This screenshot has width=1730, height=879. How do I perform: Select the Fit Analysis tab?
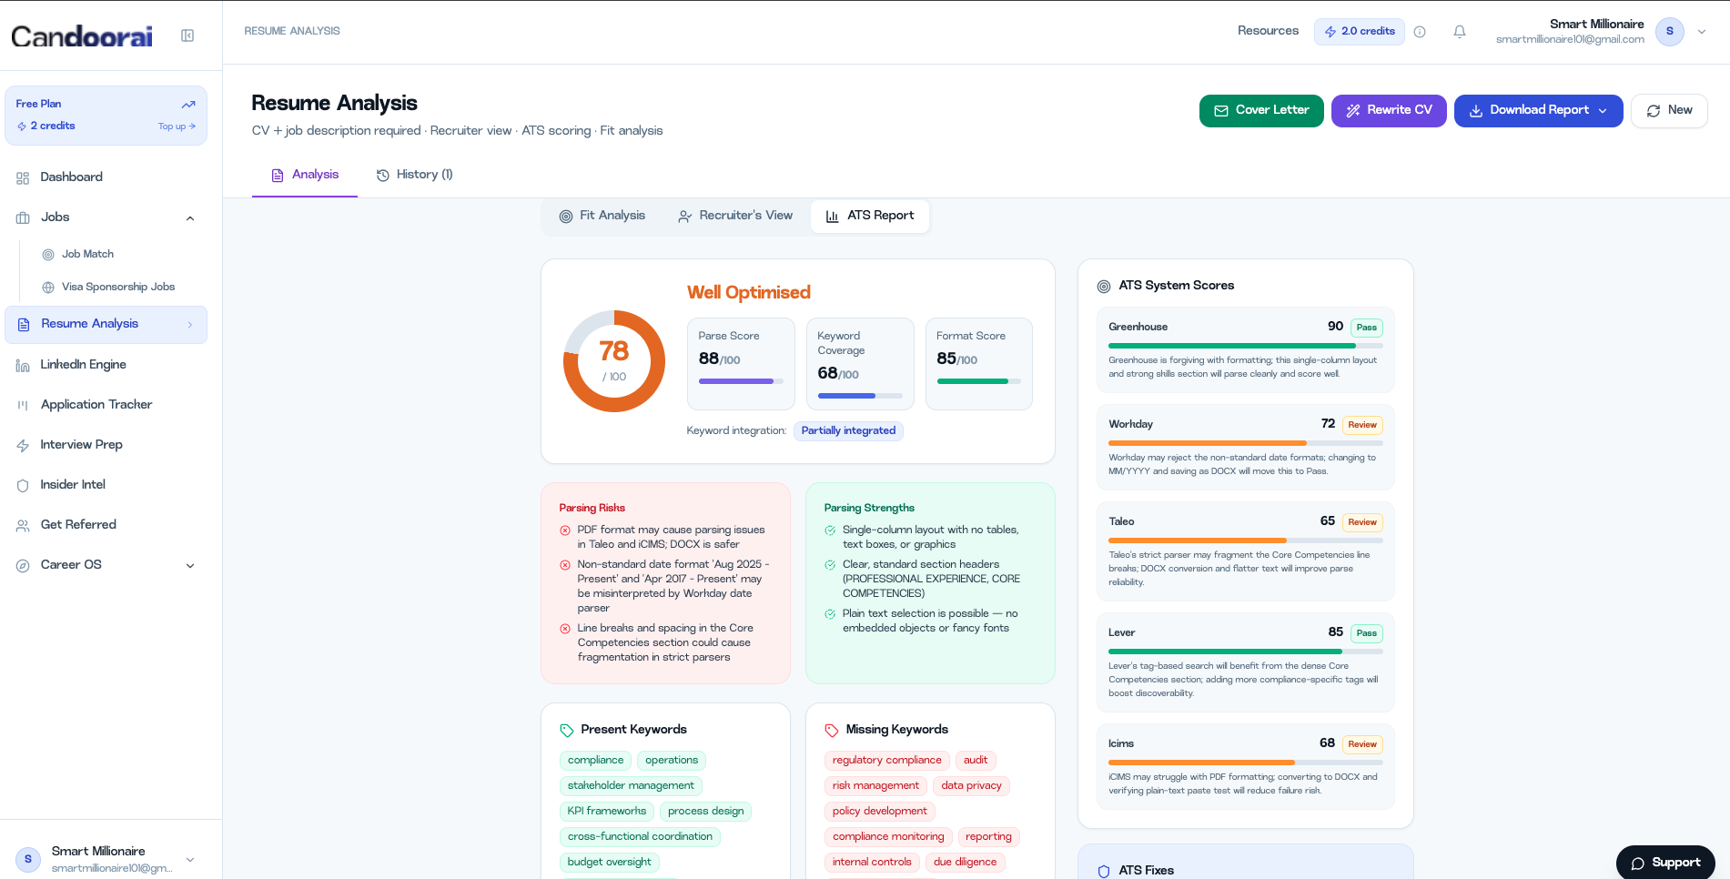pos(602,216)
